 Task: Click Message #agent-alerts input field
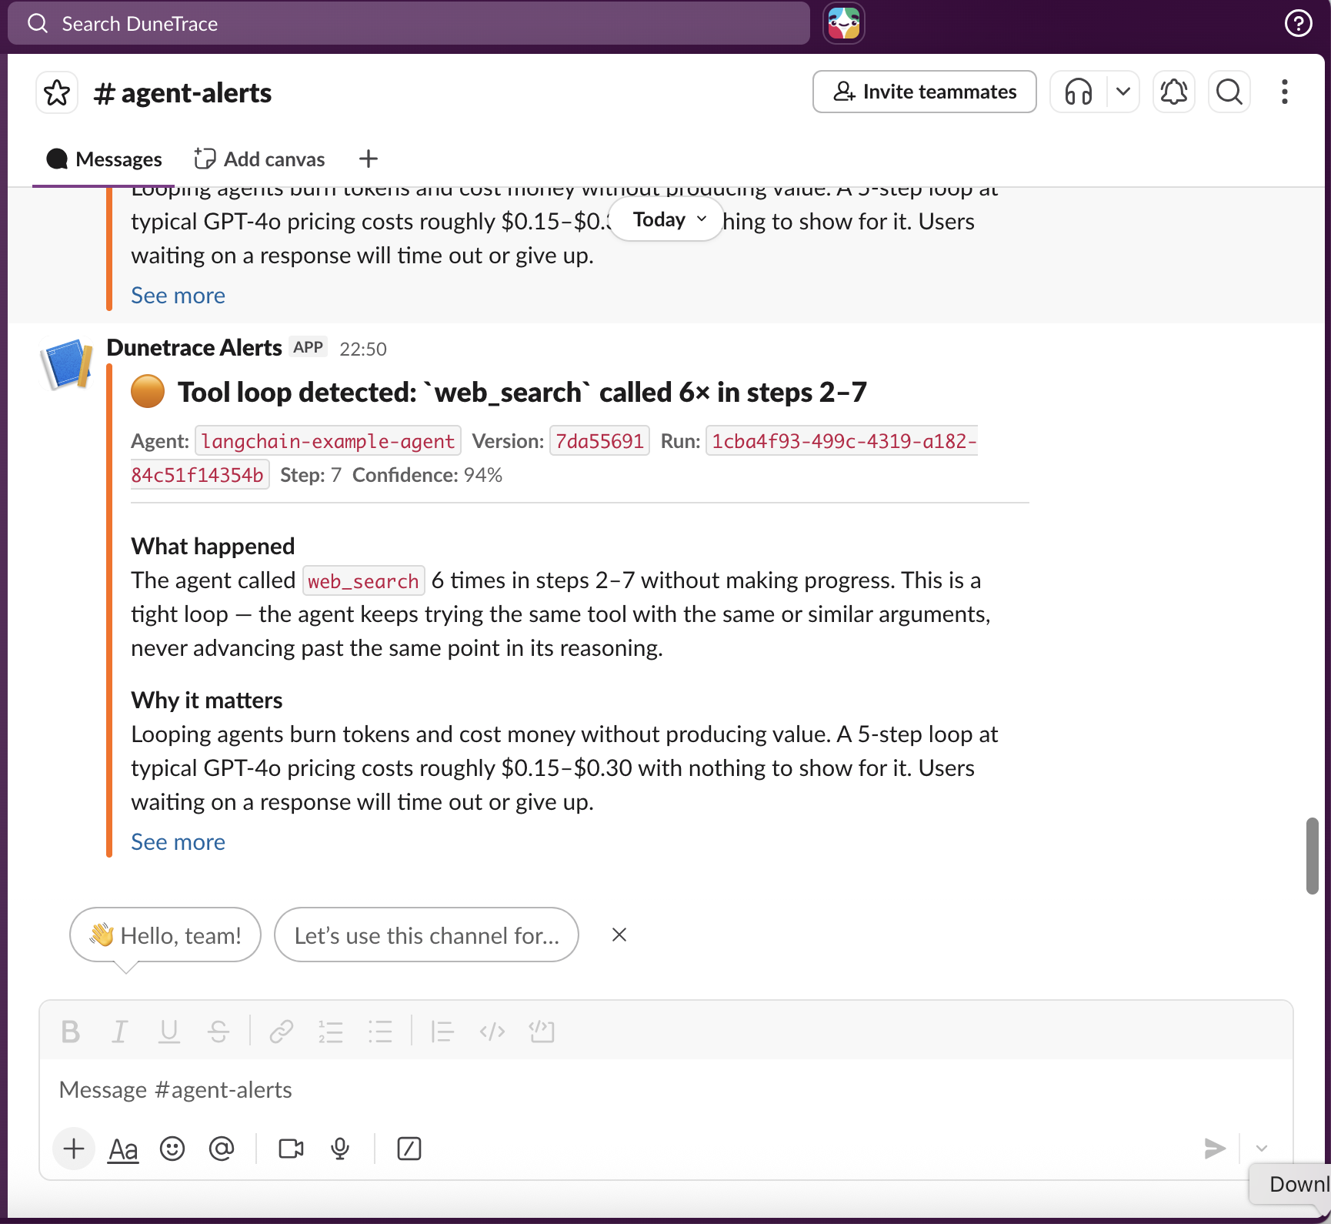point(666,1090)
